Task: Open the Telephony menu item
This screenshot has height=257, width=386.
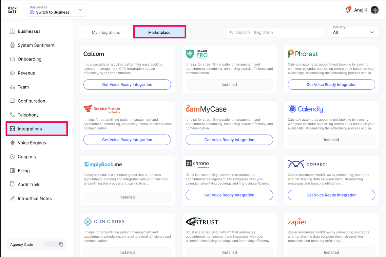Action: tap(28, 115)
